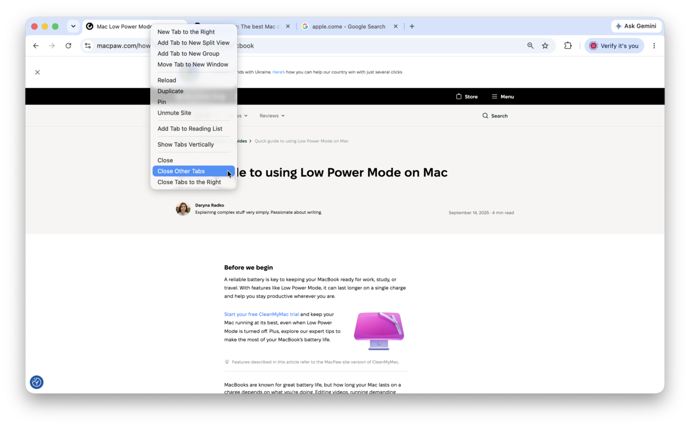This screenshot has width=690, height=427.
Task: Open the site's hamburger Menu
Action: pyautogui.click(x=503, y=96)
